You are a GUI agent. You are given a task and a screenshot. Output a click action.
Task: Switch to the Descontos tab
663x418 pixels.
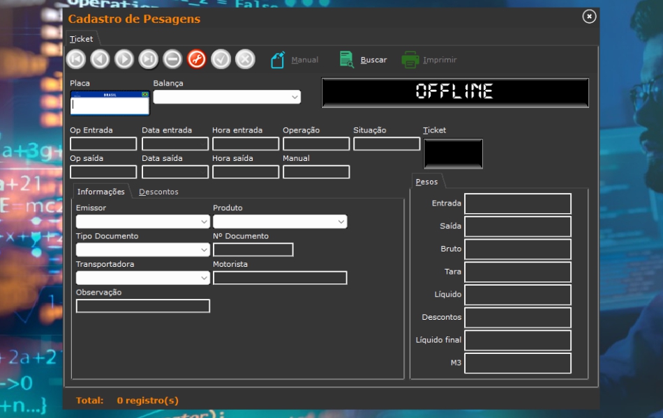tap(158, 192)
